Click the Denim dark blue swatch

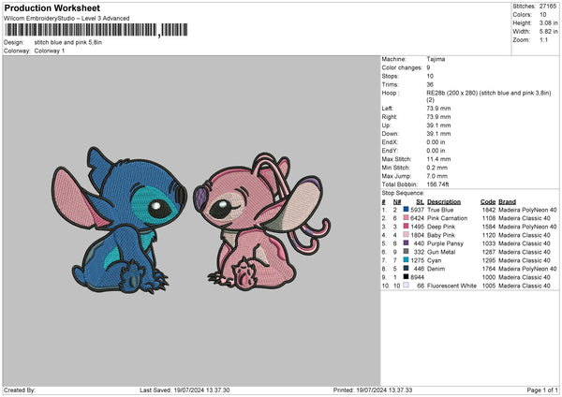407,269
